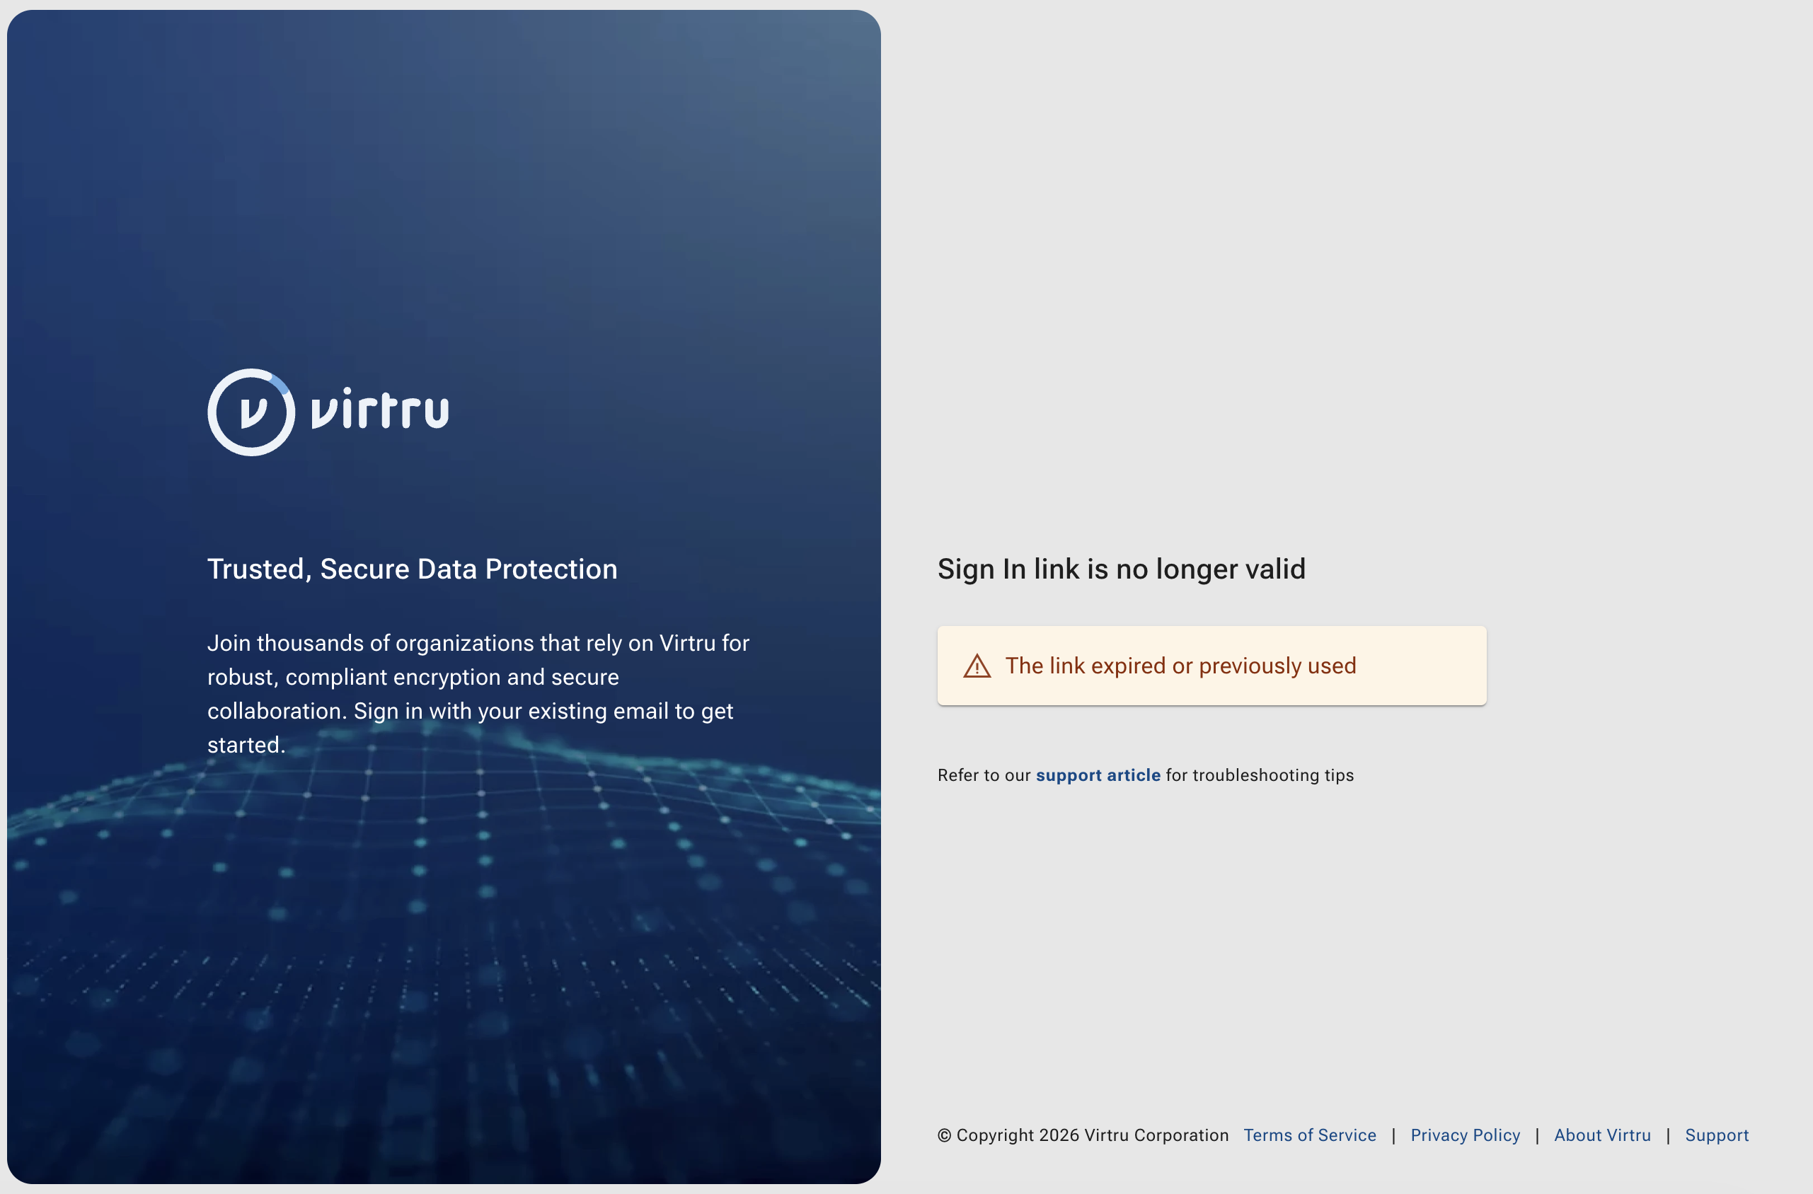This screenshot has width=1813, height=1194.
Task: Click the 'Sign In link is no longer valid' heading
Action: coord(1122,569)
